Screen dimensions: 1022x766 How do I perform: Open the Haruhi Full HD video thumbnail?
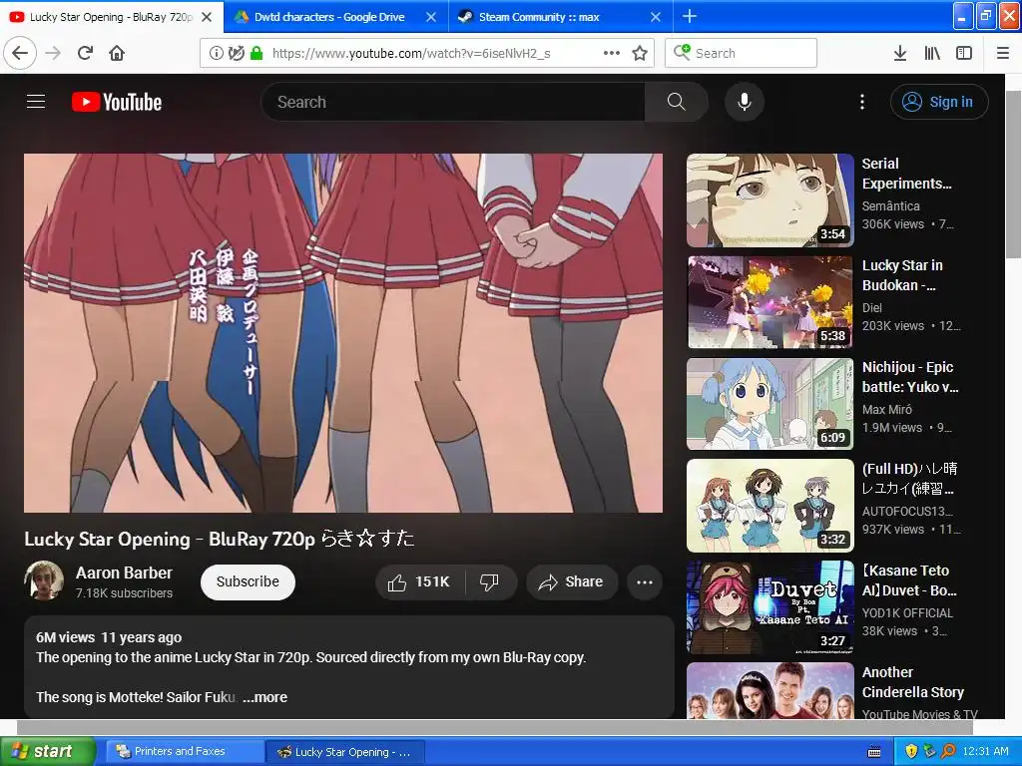click(x=770, y=506)
